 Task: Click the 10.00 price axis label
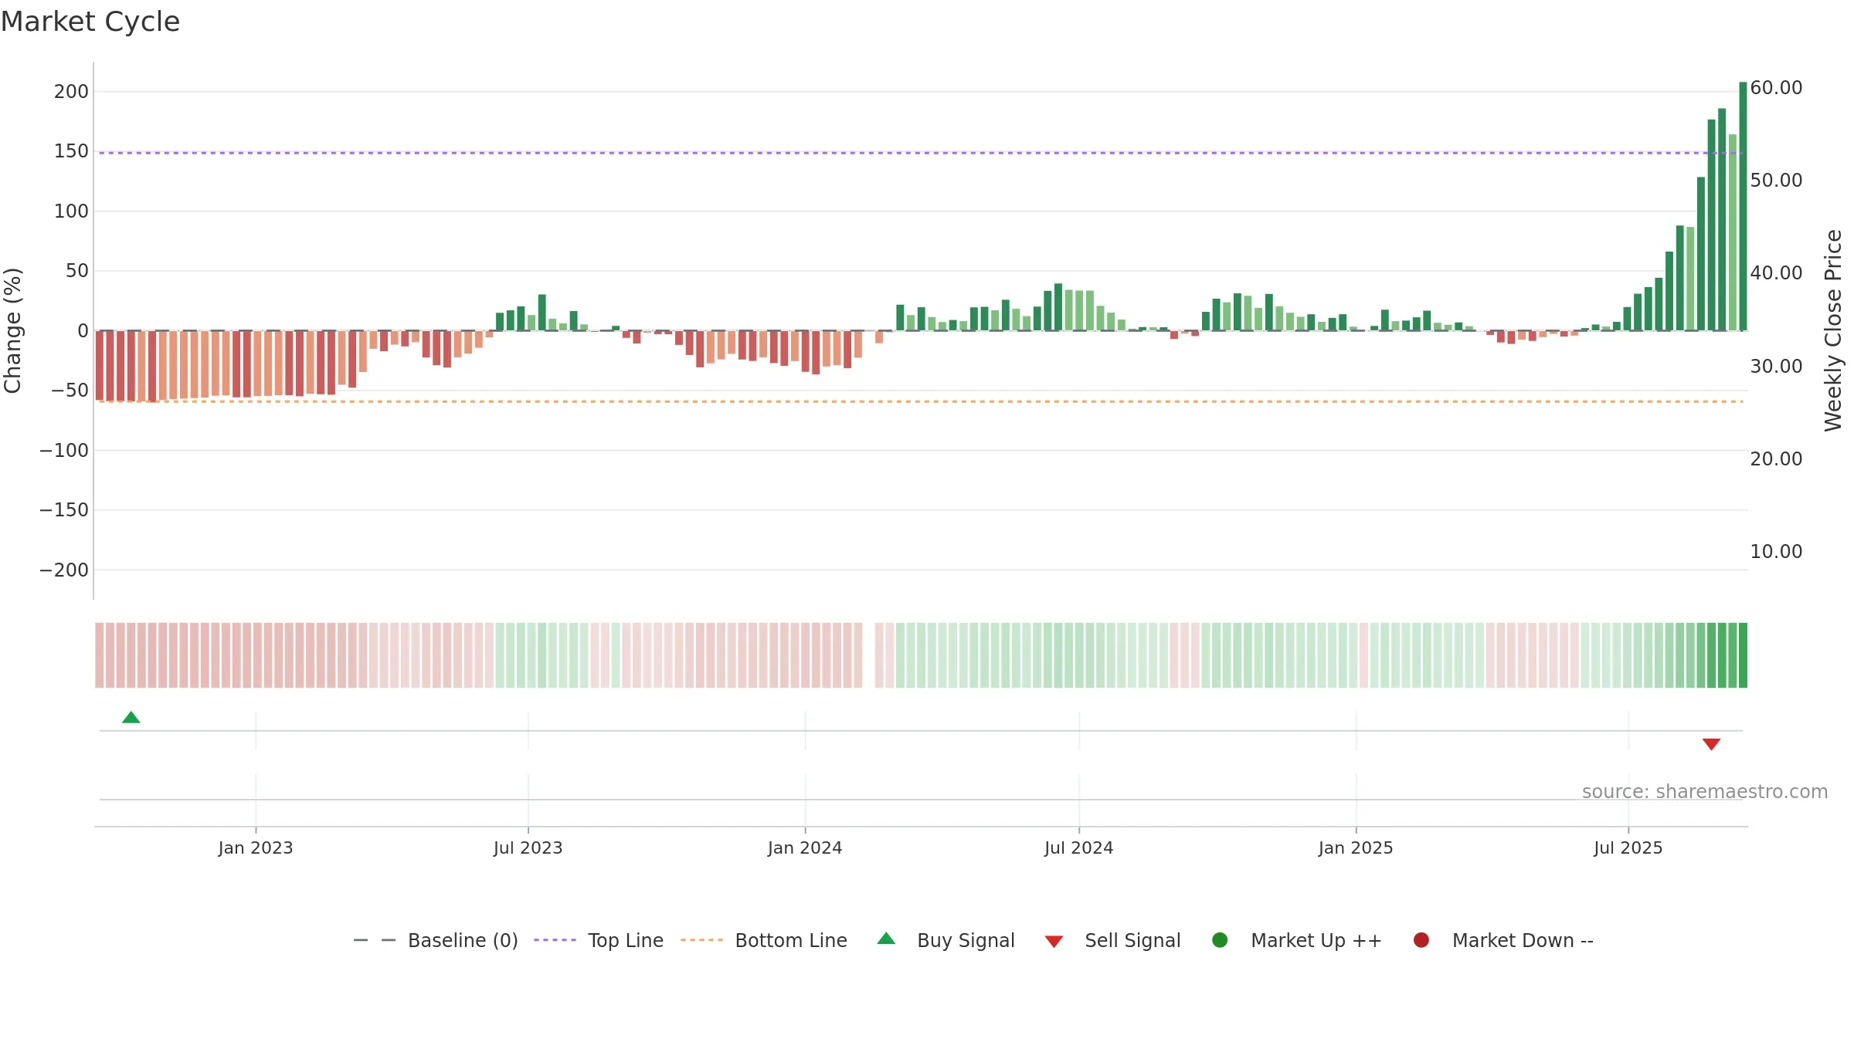click(1776, 552)
